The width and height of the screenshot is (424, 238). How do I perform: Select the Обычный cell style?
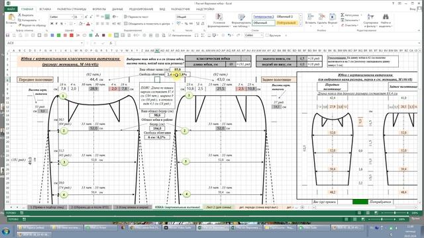click(x=264, y=23)
